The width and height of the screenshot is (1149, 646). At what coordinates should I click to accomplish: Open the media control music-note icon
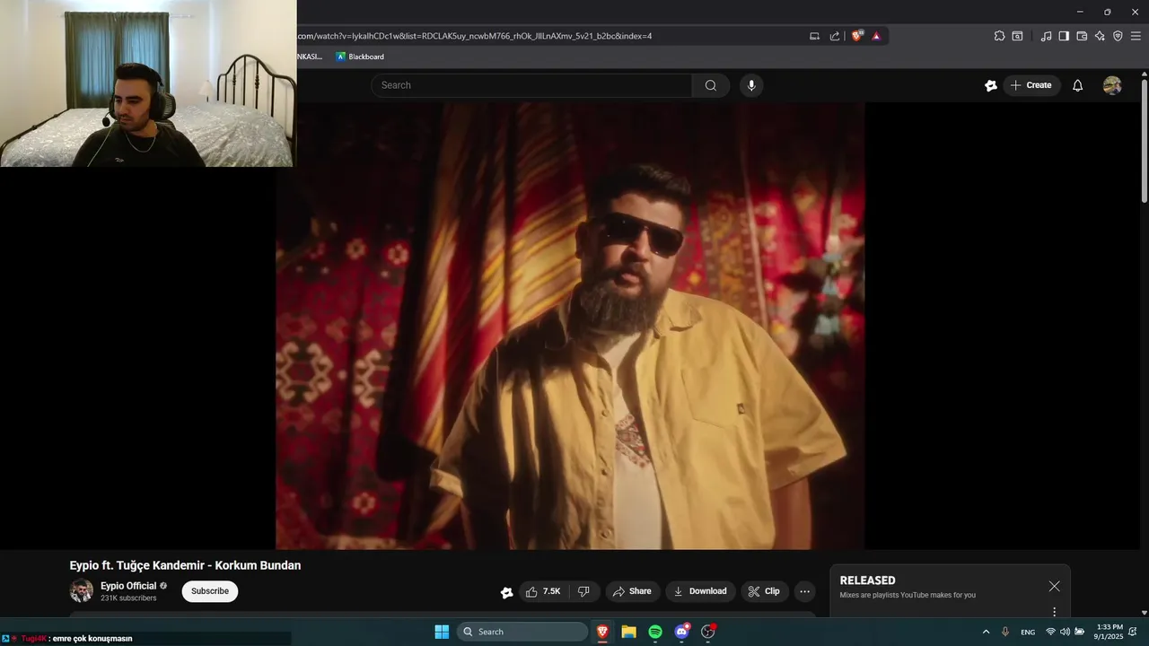pyautogui.click(x=1046, y=36)
